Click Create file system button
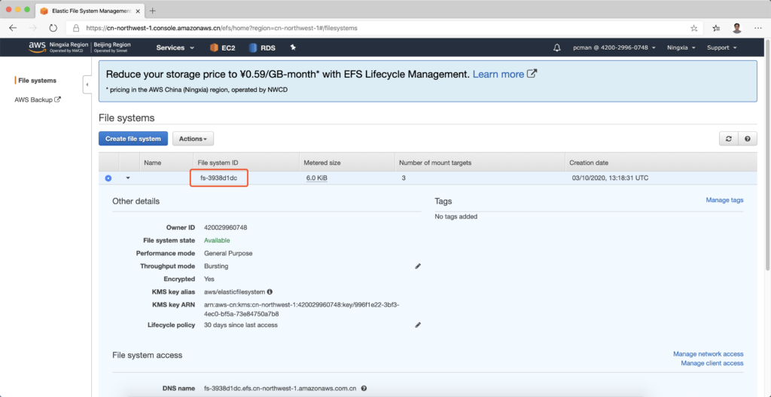The image size is (771, 397). [133, 139]
